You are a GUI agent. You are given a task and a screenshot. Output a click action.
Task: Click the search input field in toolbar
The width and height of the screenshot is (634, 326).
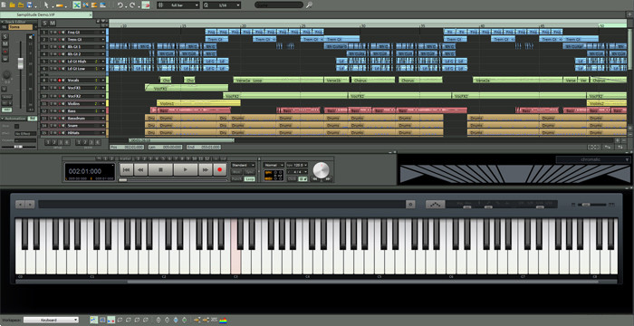coord(279,5)
